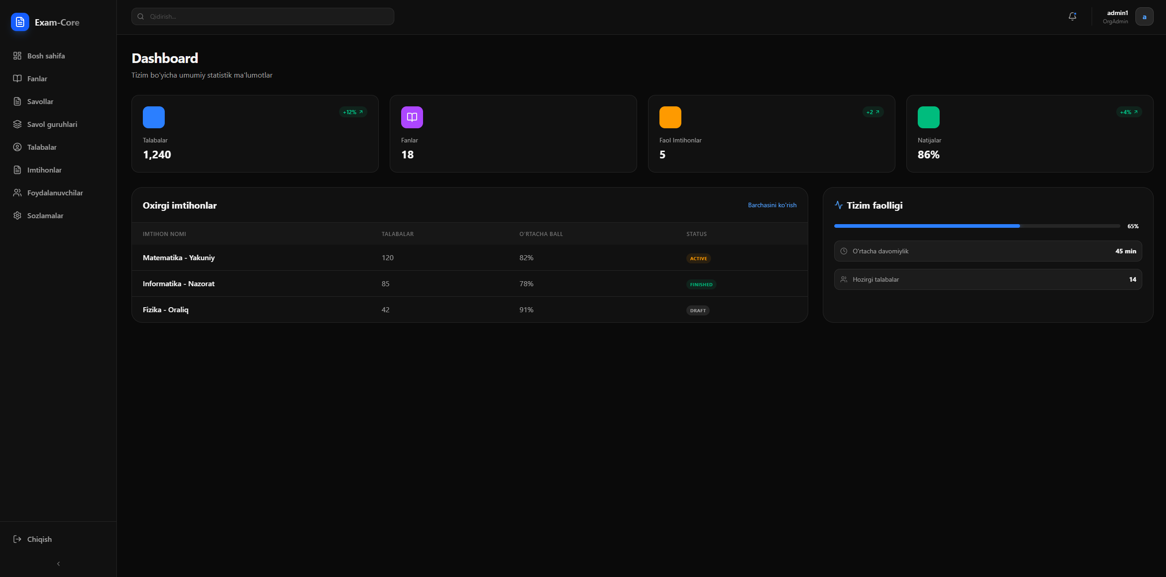The image size is (1166, 577).
Task: Collapse the sidebar with the bottom chevron
Action: pyautogui.click(x=58, y=563)
